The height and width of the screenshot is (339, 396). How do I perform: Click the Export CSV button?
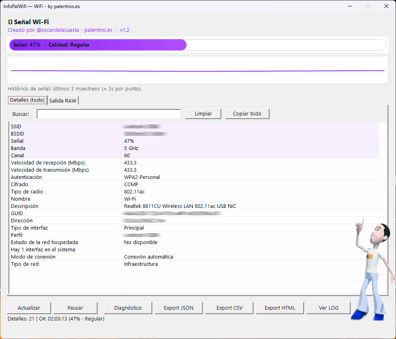[229, 308]
